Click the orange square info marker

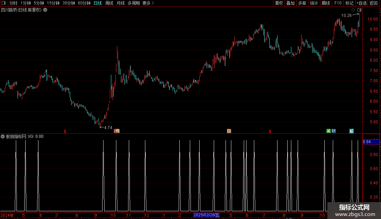tap(229, 131)
